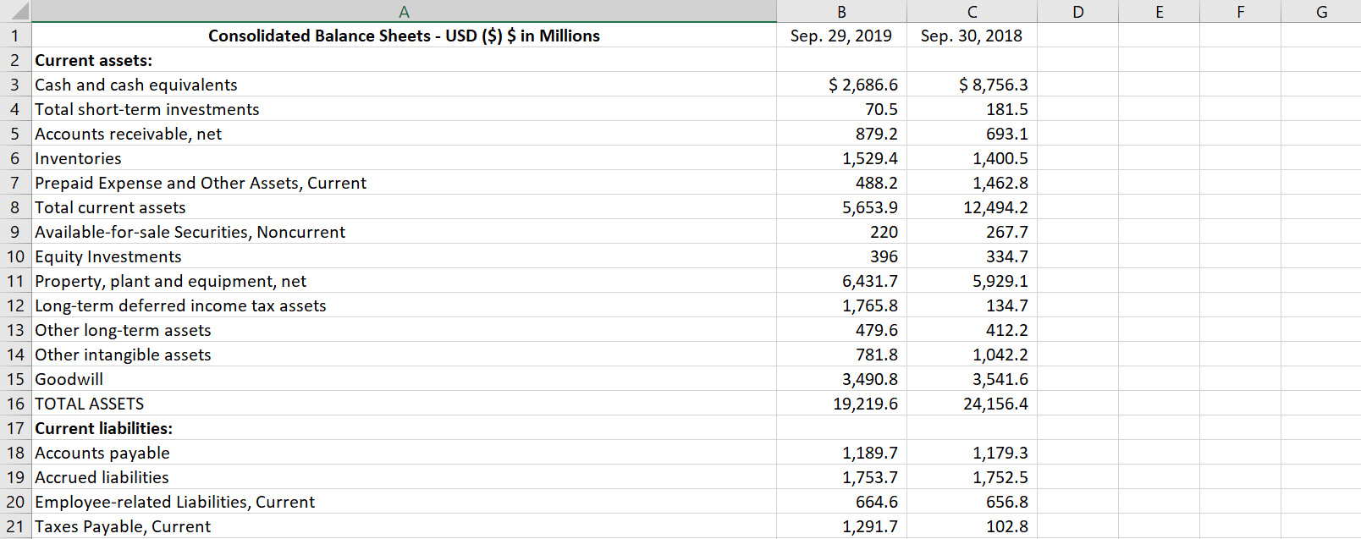Click the 1,189.7 value cell
The image size is (1361, 539).
point(841,453)
